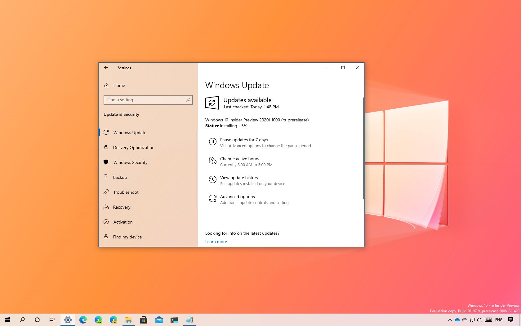Click the 'Status: Installing - 5%' text
The width and height of the screenshot is (521, 326).
[226, 126]
